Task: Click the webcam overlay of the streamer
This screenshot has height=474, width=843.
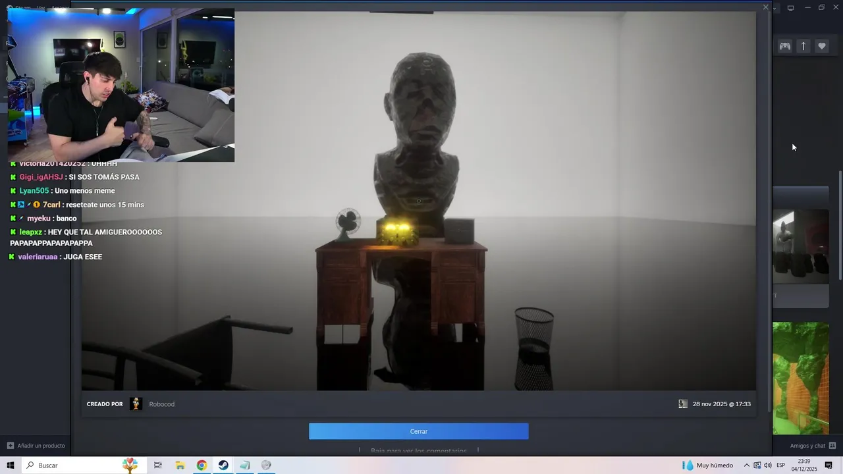Action: [x=121, y=85]
